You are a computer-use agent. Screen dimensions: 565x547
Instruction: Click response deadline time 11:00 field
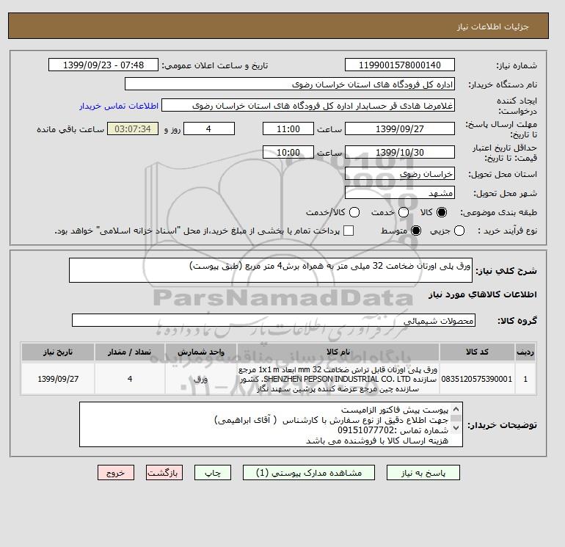coord(288,128)
